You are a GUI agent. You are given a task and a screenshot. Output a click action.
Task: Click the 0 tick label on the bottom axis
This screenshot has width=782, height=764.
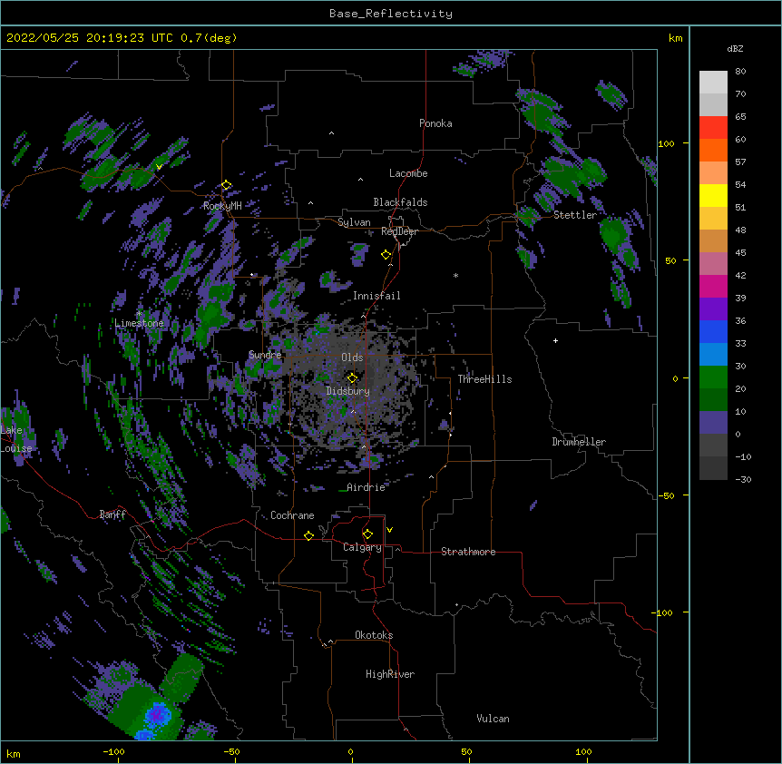(x=350, y=751)
